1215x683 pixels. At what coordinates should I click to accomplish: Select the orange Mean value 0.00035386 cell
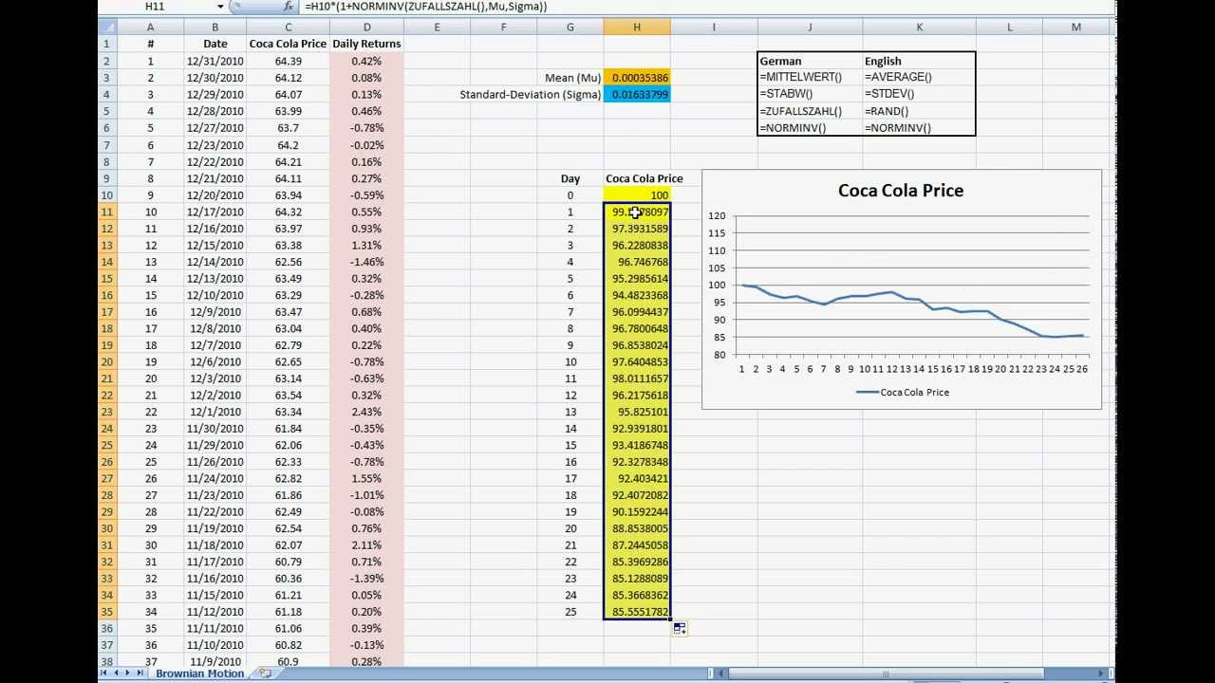(x=637, y=78)
